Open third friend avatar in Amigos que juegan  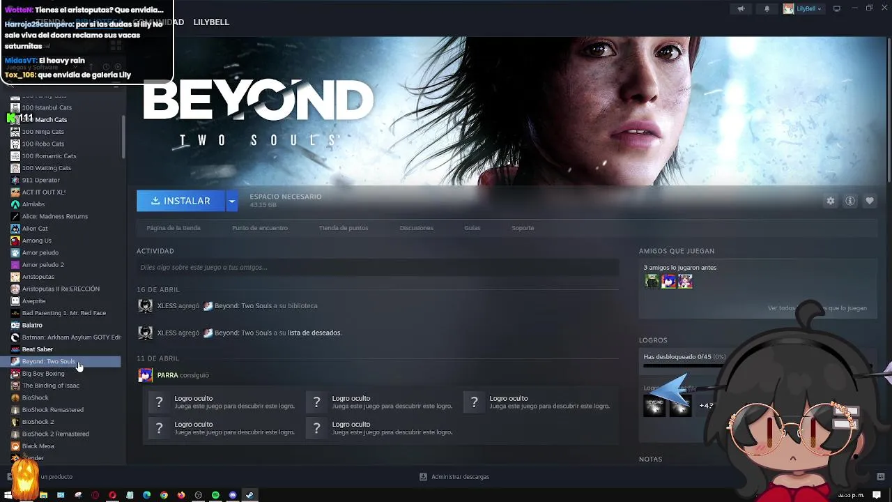click(x=686, y=281)
